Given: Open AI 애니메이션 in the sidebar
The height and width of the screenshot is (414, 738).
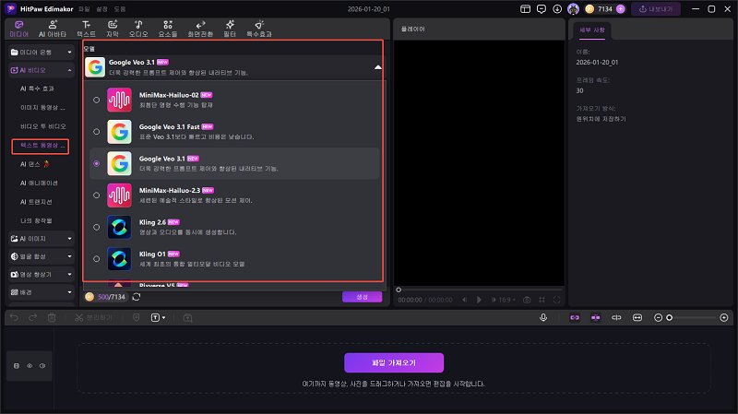Looking at the screenshot, I should (39, 183).
